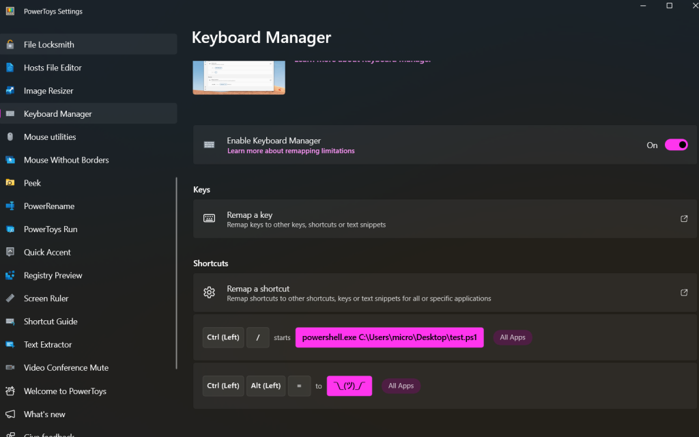
Task: Turn off Enable Keyboard Manager
Action: [x=676, y=145]
